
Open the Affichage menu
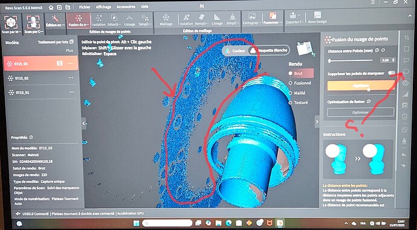pyautogui.click(x=103, y=7)
